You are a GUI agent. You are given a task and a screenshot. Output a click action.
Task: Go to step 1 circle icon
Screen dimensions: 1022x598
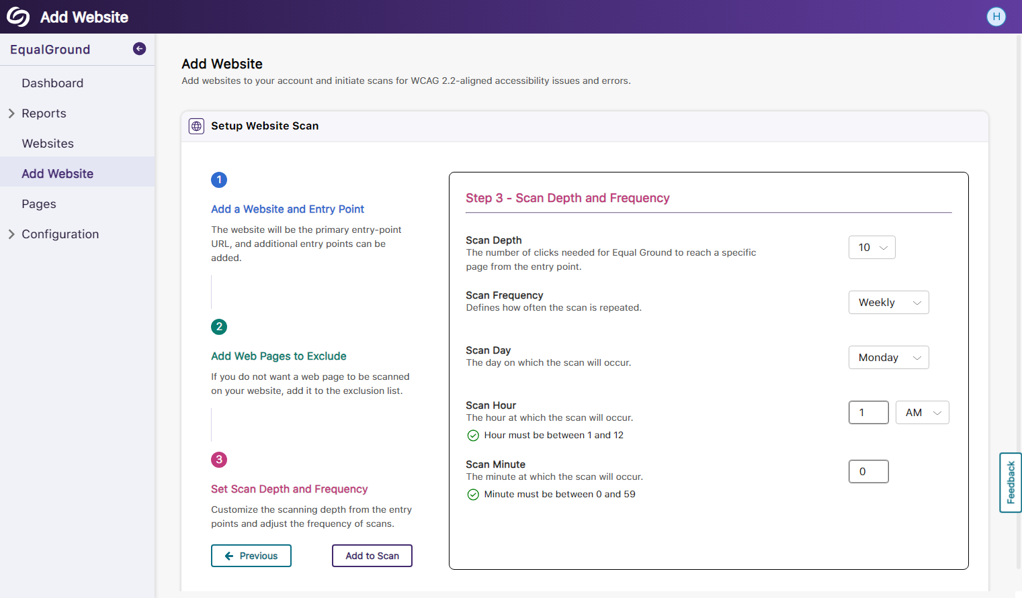(x=219, y=180)
